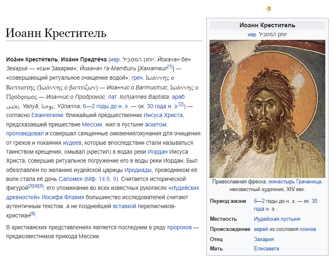Follow the «вставкой» link
Screen dimensions: 333x263
point(124,206)
